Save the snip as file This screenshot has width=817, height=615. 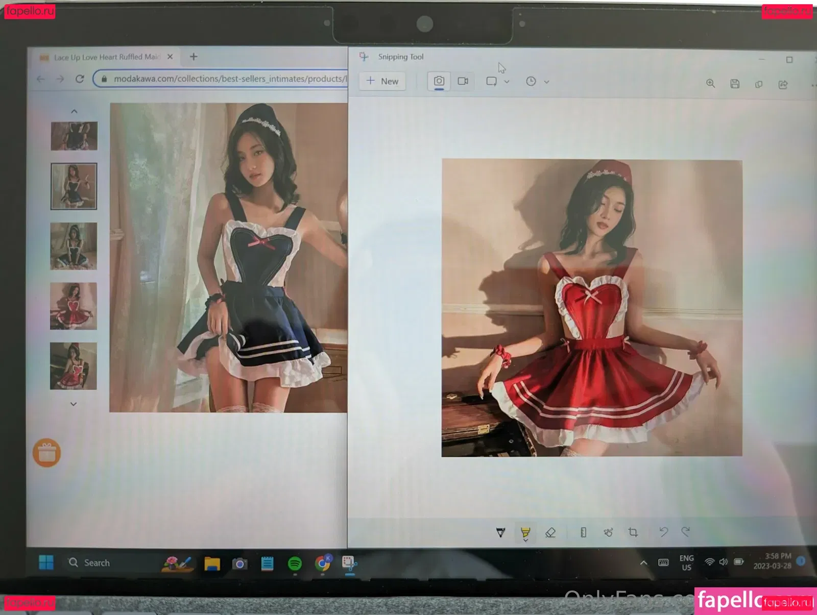coord(735,84)
